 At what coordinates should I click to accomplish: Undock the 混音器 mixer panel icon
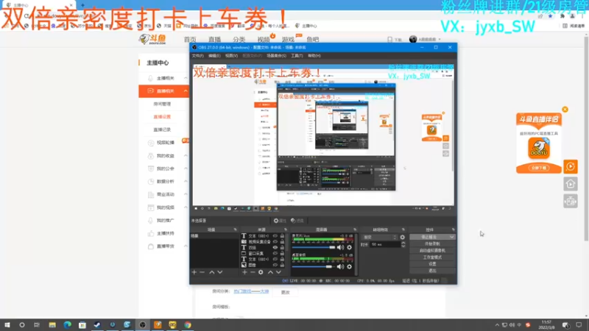[x=355, y=229]
